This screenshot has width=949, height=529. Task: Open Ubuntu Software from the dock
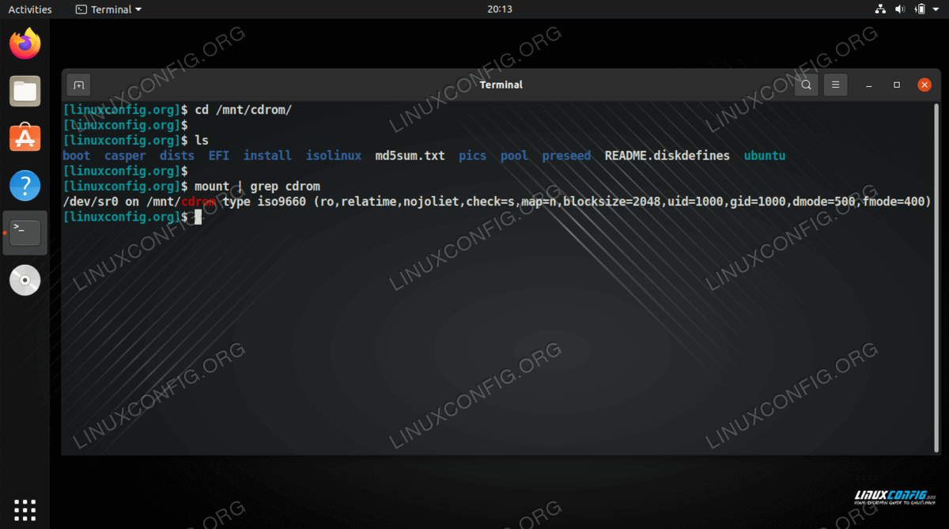pos(25,138)
